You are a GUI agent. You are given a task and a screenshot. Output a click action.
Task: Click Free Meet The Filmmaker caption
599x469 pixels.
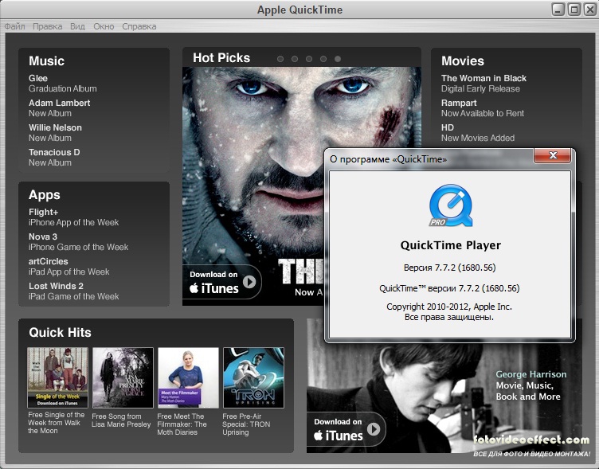182,424
